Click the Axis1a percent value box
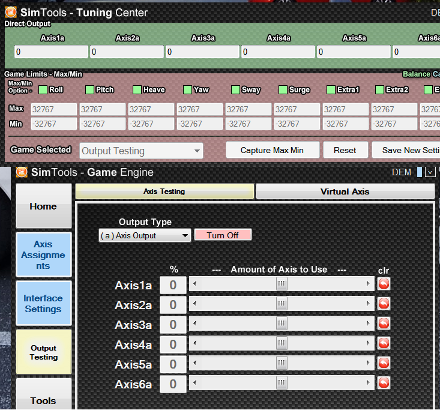This screenshot has width=440, height=416. tap(173, 285)
